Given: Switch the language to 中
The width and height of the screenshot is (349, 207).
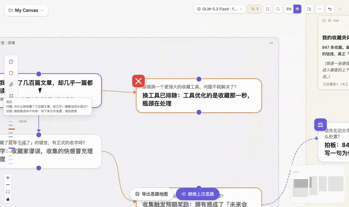Looking at the screenshot, I should coord(297,9).
